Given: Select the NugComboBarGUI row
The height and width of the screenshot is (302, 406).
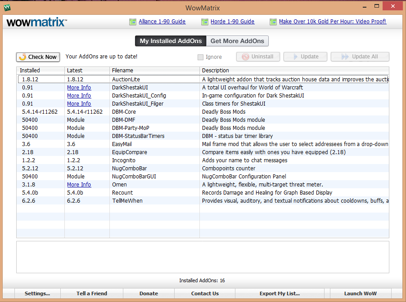Looking at the screenshot, I should [203, 177].
